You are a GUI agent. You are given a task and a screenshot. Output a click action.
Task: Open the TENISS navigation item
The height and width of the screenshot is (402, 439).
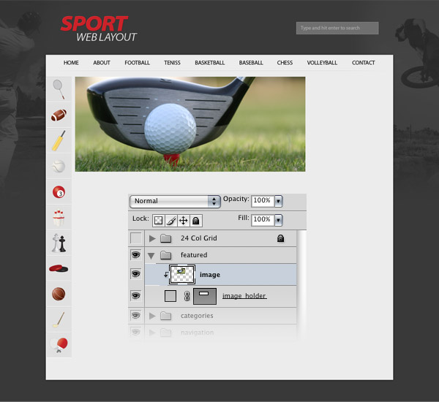[x=172, y=63]
